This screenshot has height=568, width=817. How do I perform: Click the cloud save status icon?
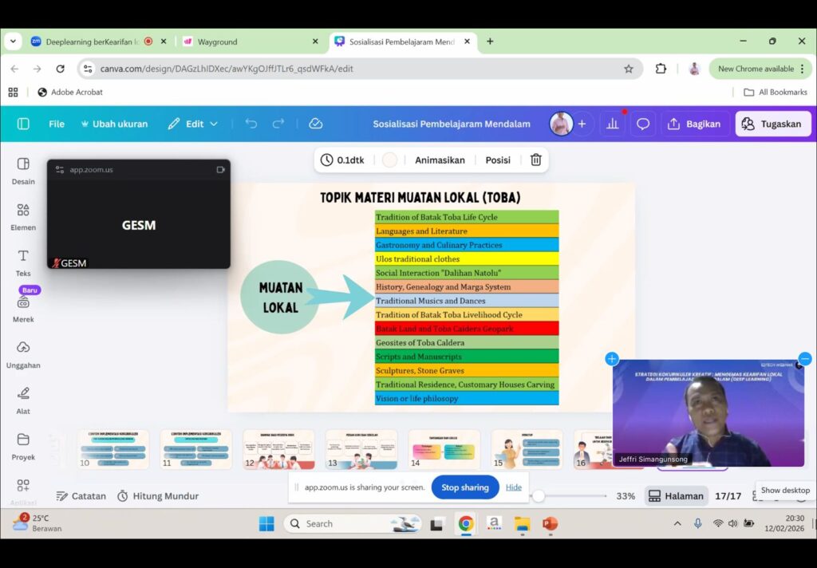tap(315, 124)
